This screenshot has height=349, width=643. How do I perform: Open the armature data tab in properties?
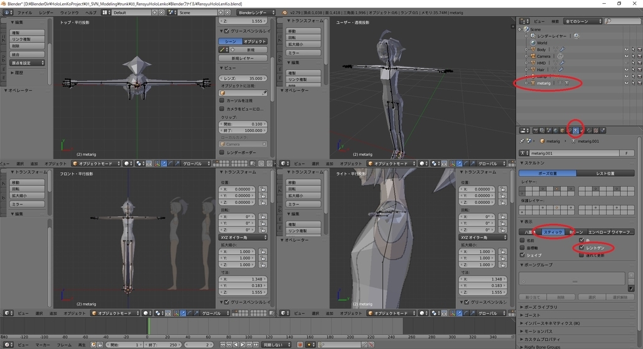(x=575, y=131)
